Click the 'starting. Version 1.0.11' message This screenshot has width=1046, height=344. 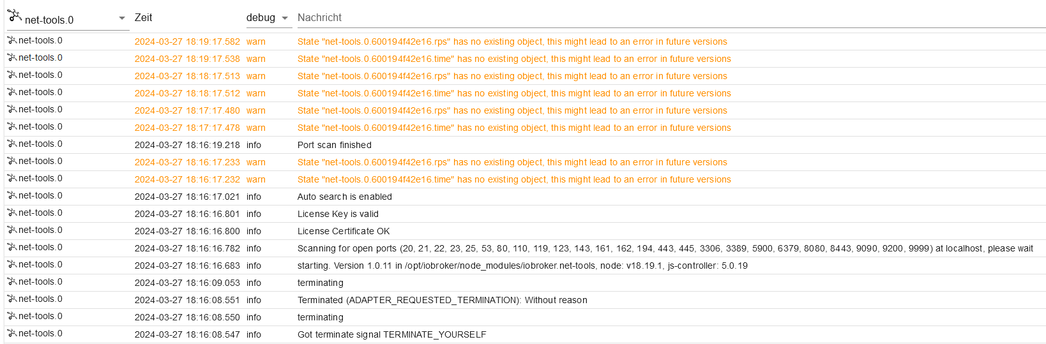522,265
